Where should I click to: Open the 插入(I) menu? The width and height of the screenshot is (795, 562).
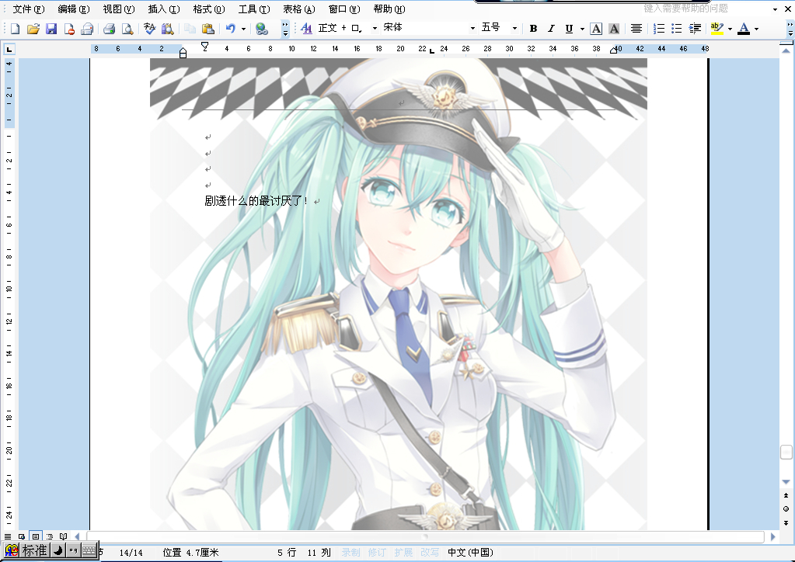[164, 9]
